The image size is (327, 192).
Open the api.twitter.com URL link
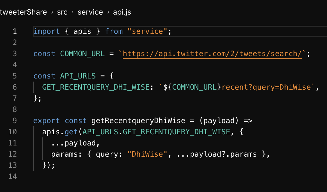(212, 54)
